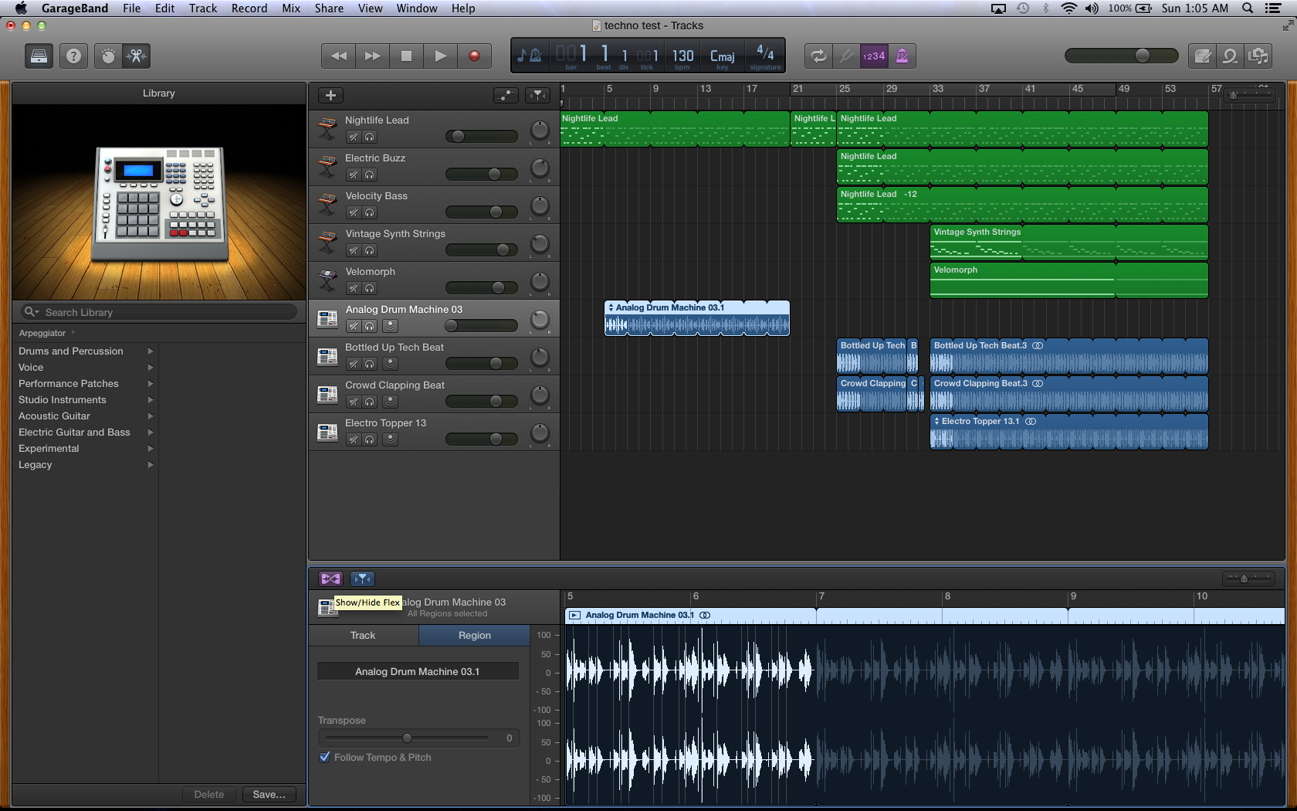This screenshot has width=1297, height=811.
Task: Adjust the Transpose slider
Action: click(407, 738)
